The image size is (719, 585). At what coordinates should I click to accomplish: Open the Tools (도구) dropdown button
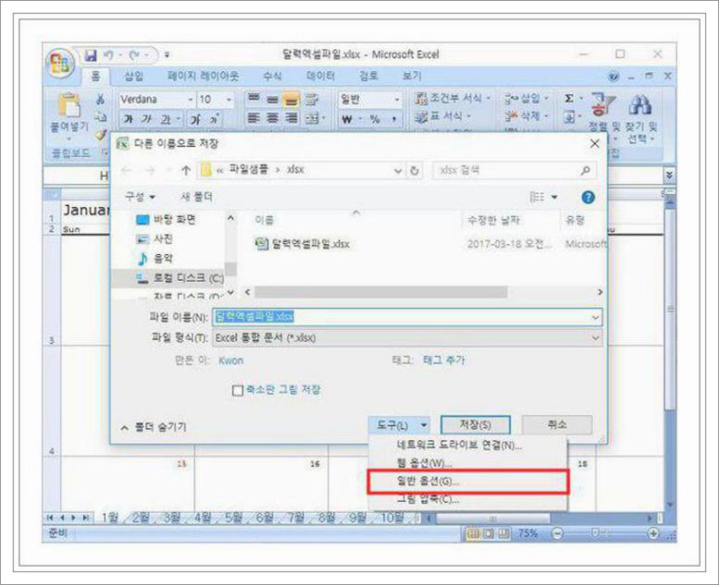(x=400, y=425)
